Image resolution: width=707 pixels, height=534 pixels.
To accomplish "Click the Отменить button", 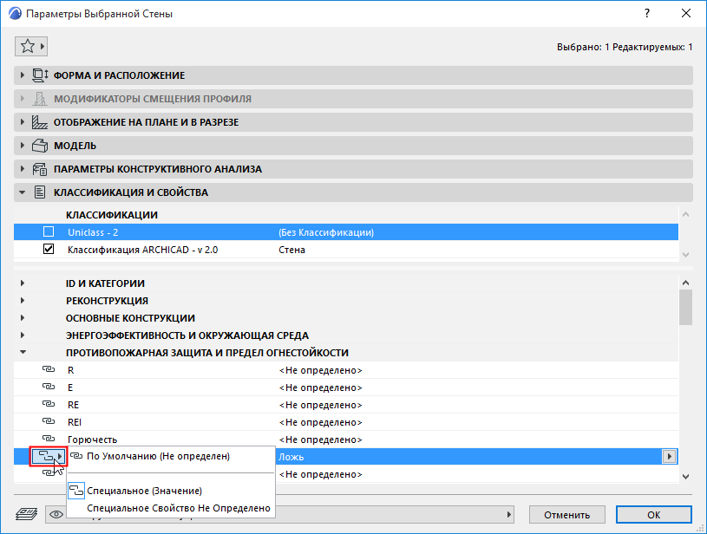I will pos(566,515).
